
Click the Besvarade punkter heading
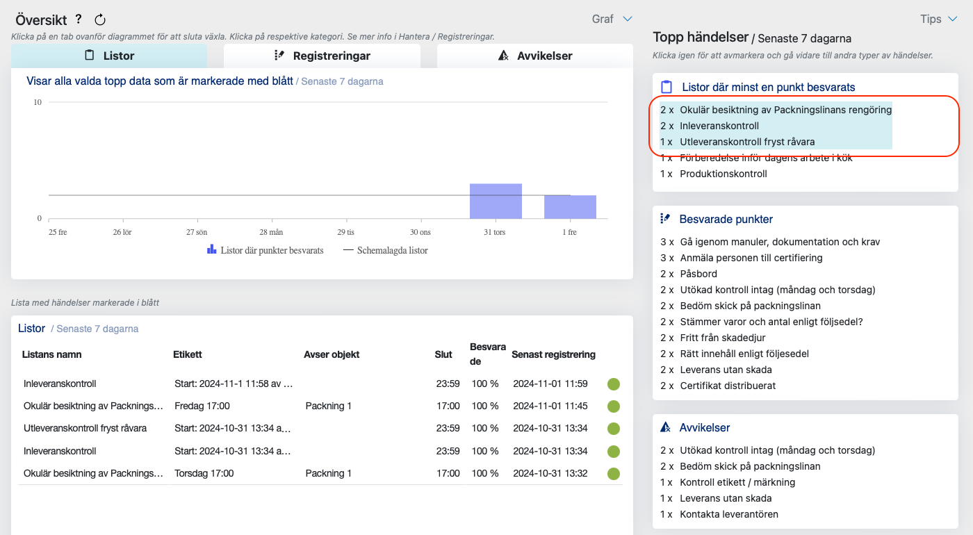tap(726, 220)
